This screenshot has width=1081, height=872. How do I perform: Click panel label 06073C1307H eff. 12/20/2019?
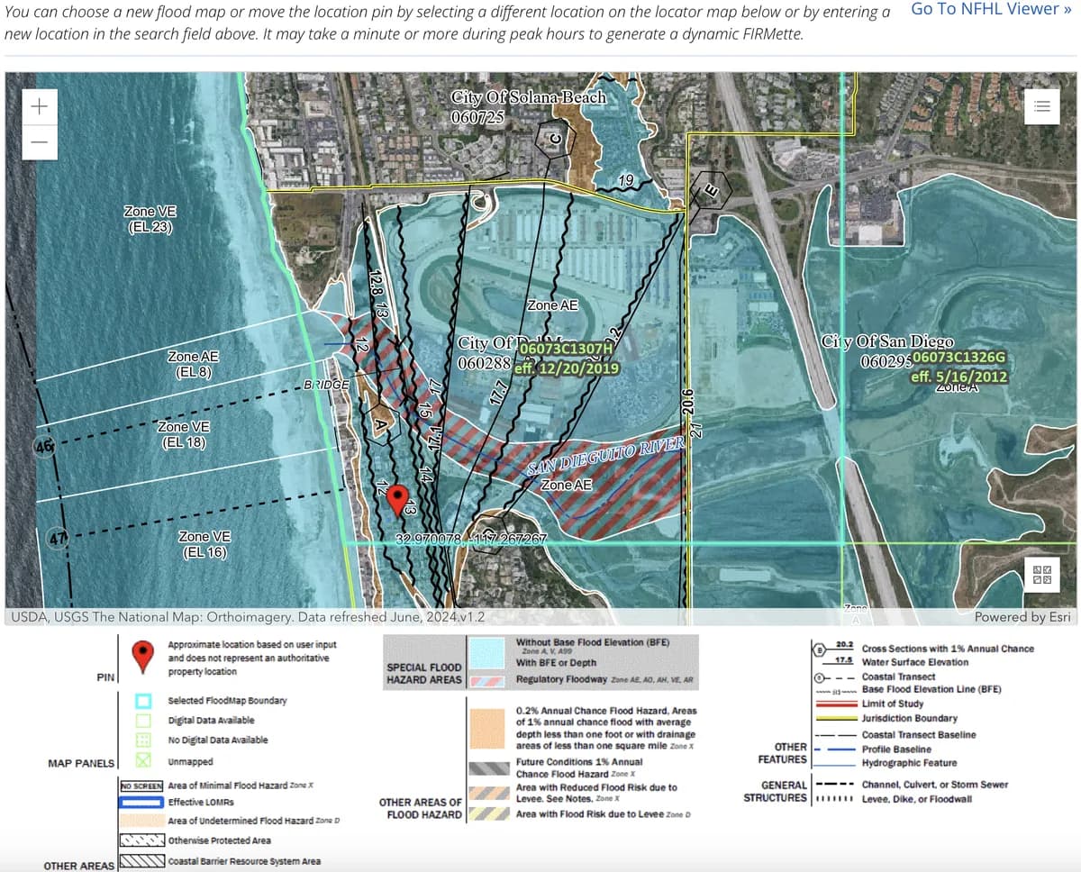(x=567, y=359)
